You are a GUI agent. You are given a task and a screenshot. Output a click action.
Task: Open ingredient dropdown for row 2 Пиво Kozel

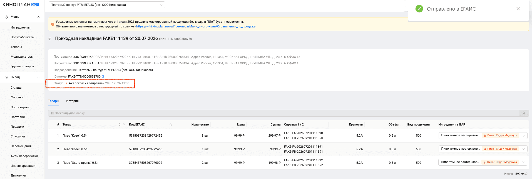(483, 149)
